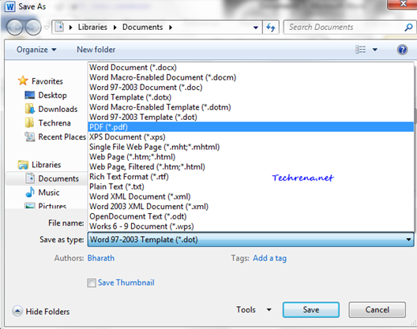Pick Word 97-2003 Template (*.dot) in list
The height and width of the screenshot is (329, 417).
coord(250,117)
